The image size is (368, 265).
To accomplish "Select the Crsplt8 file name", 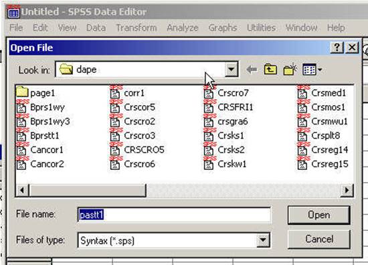I will (326, 136).
